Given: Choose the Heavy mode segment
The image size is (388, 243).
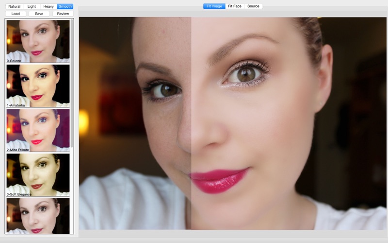Looking at the screenshot, I should pos(48,6).
